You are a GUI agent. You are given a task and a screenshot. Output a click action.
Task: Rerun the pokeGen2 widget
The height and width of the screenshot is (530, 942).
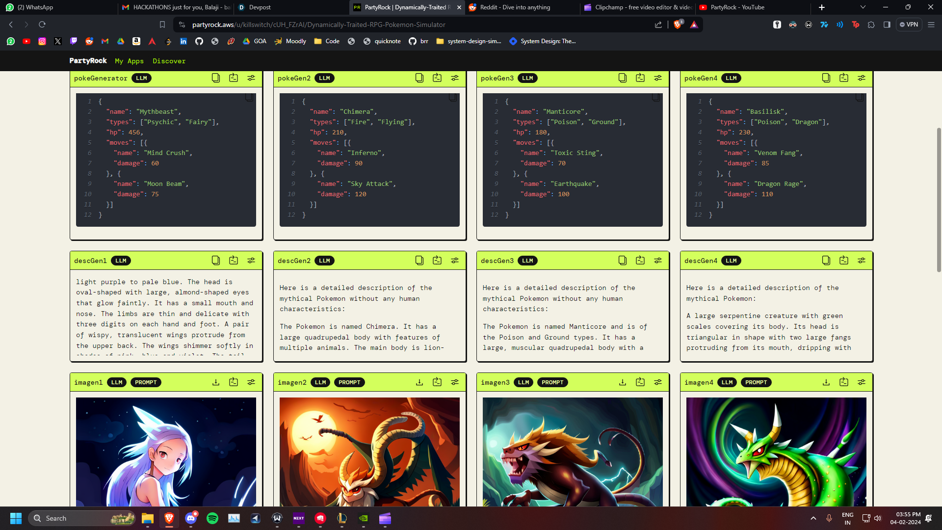(437, 78)
